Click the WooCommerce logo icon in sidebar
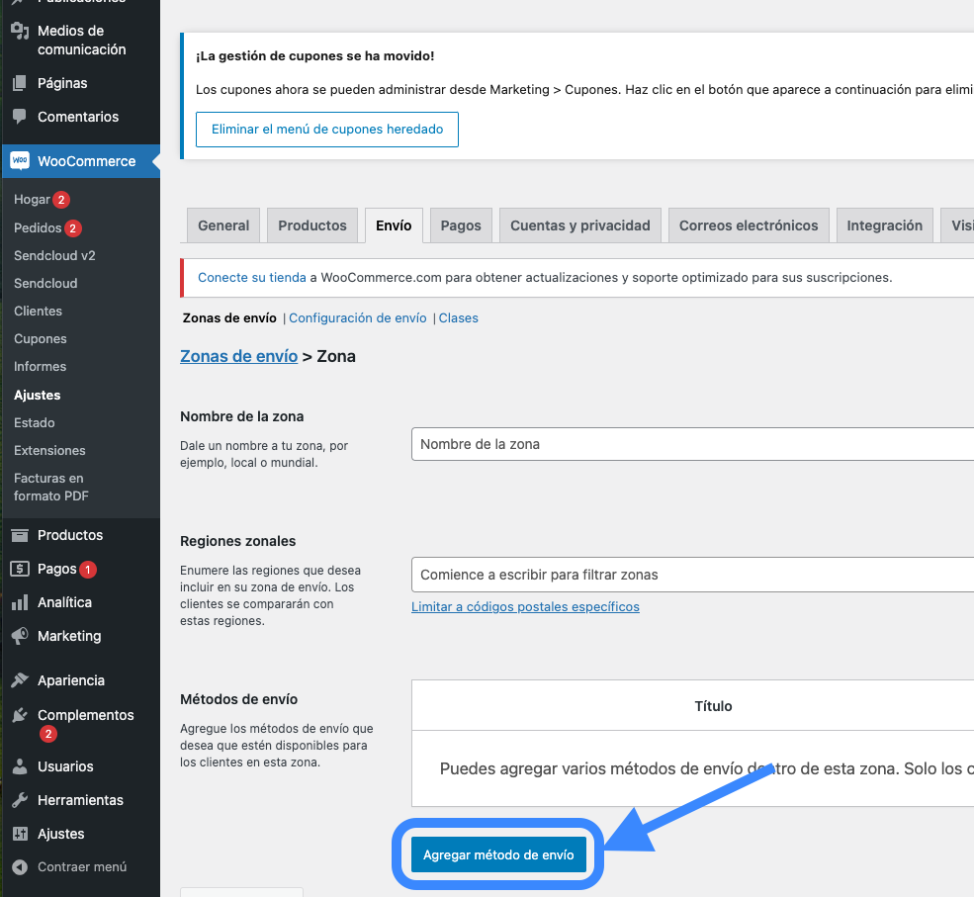Viewport: 974px width, 897px height. coord(20,161)
